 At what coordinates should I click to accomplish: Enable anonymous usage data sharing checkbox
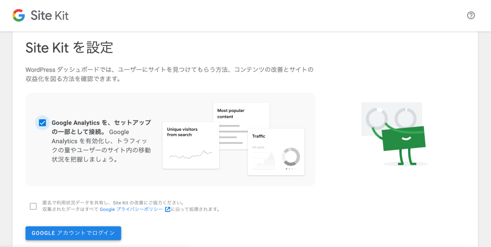click(33, 206)
